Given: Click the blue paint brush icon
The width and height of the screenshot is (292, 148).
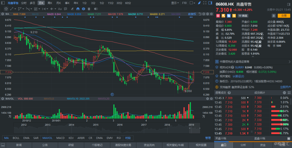Looking at the screenshot, I should pyautogui.click(x=199, y=3).
